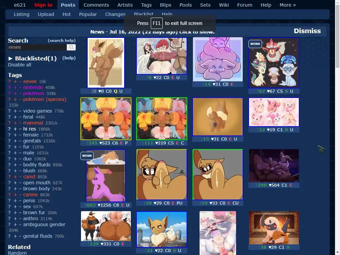Dismiss the news banner
Image resolution: width=340 pixels, height=255 pixels.
pyautogui.click(x=307, y=31)
